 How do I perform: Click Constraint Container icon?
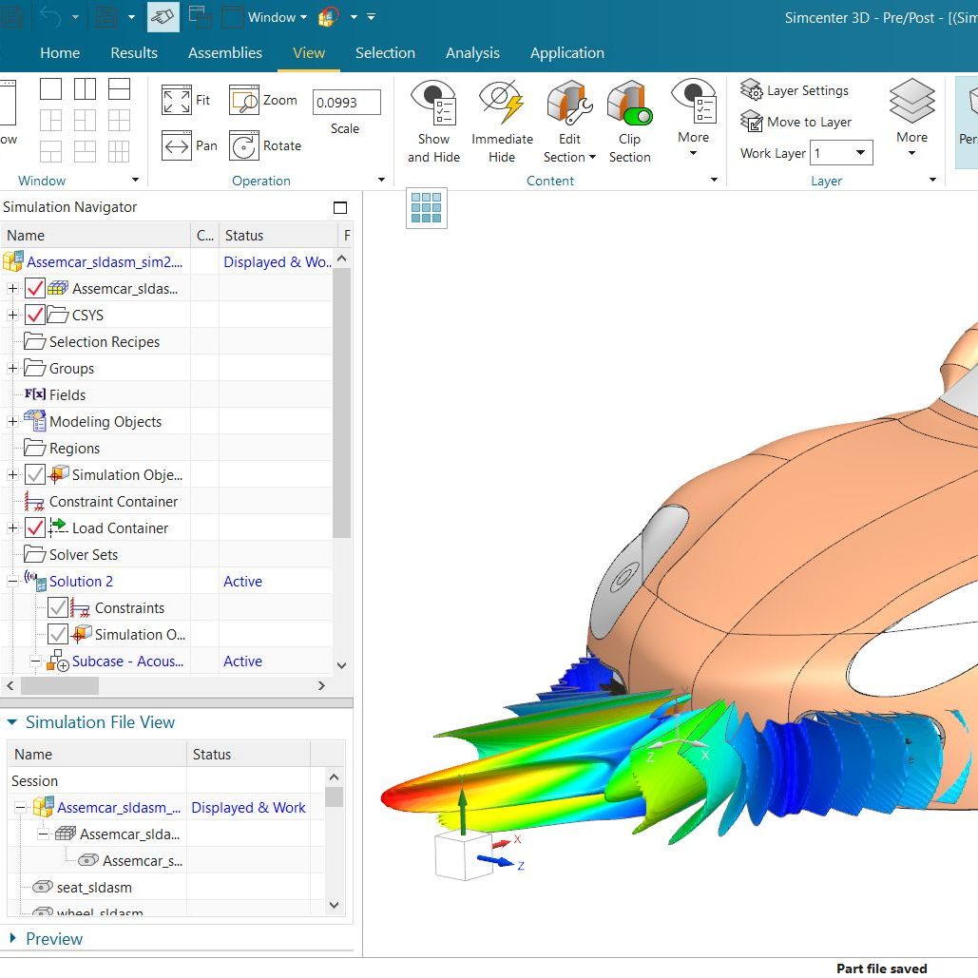click(33, 501)
